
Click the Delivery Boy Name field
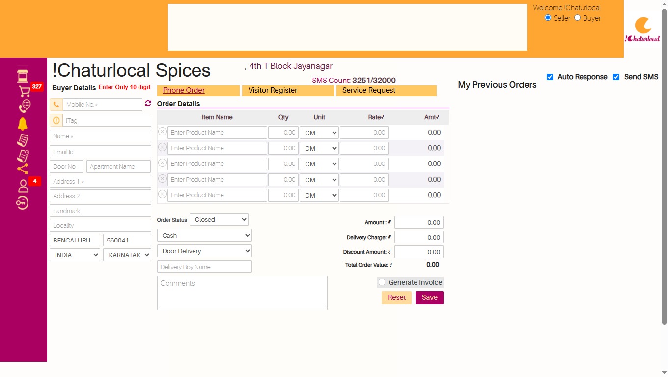(x=204, y=267)
